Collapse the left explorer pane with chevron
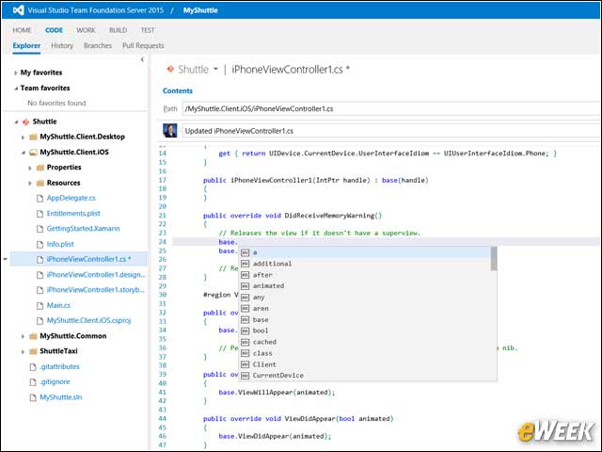602x452 pixels. 142,59
